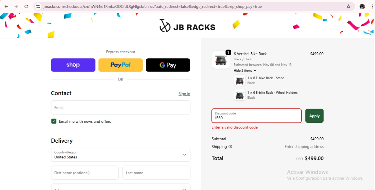Open Country/Region dropdown
The width and height of the screenshot is (375, 190).
coord(121,155)
